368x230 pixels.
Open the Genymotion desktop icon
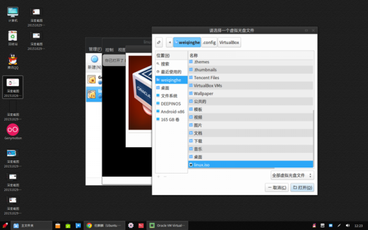13,132
